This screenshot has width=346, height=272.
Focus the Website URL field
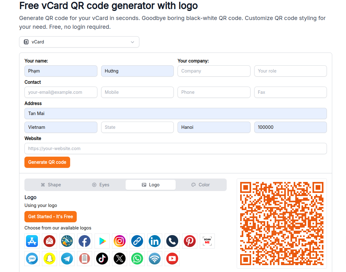coord(176,149)
